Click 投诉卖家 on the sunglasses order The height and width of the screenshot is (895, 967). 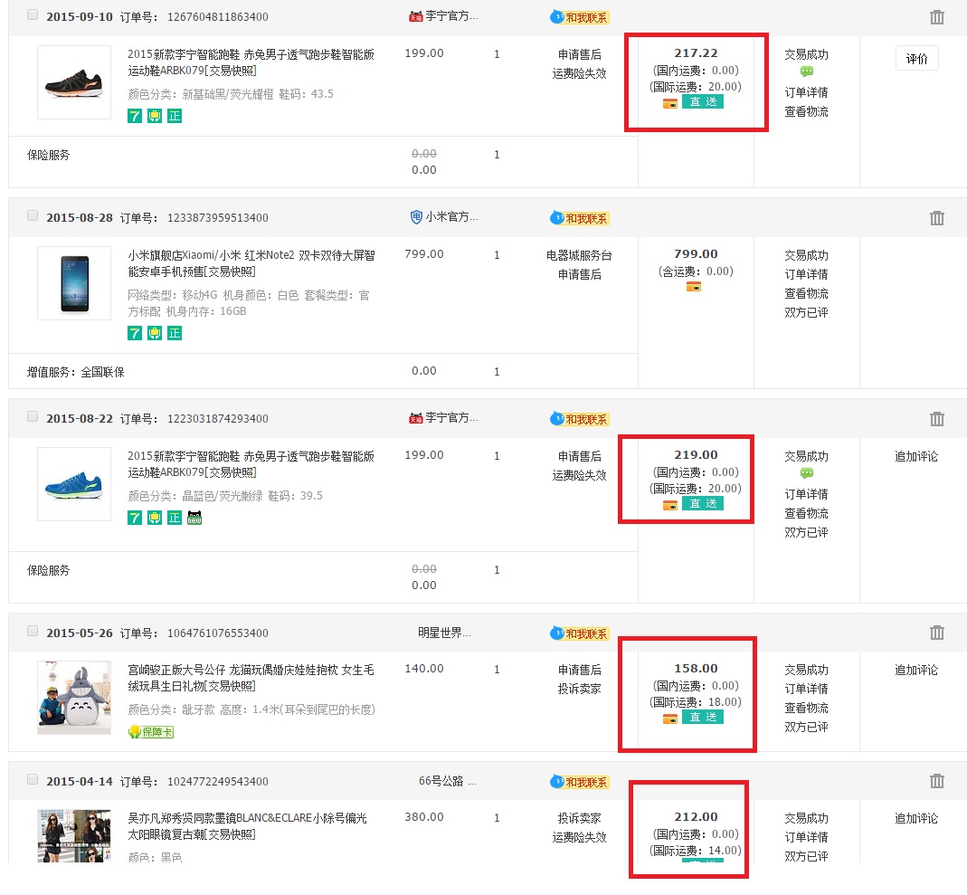point(579,818)
